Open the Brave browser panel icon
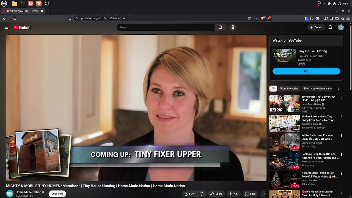Image resolution: width=352 pixels, height=198 pixels. tap(39, 4)
